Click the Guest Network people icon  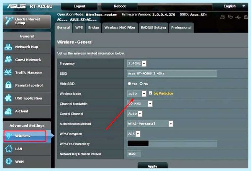click(8, 59)
